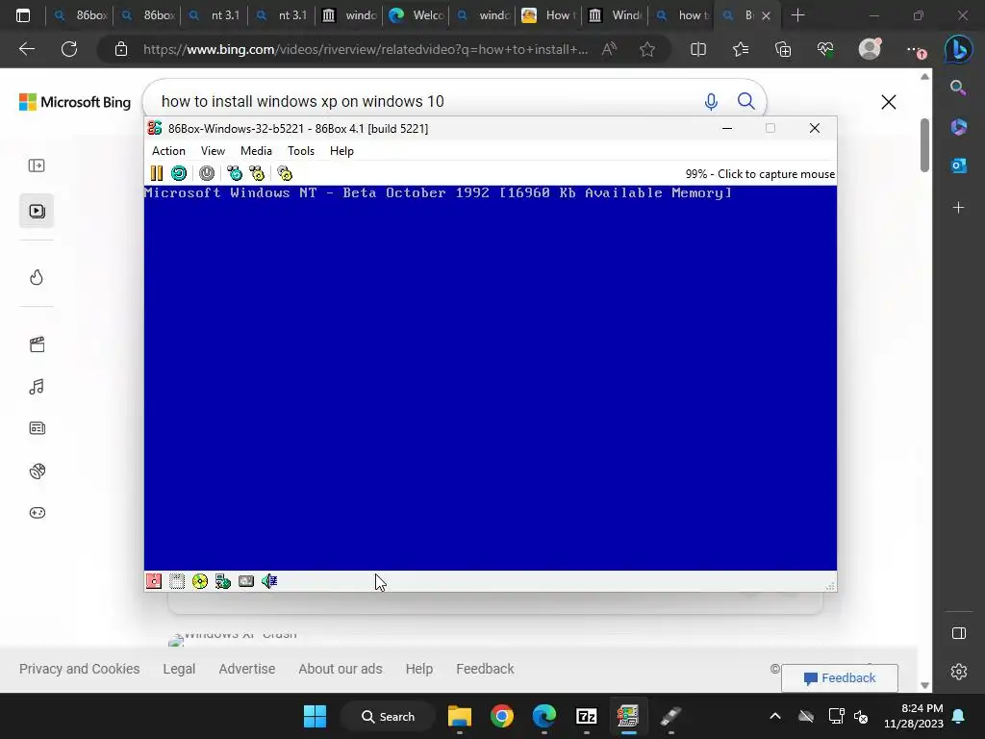
Task: Start Read aloud from the address bar
Action: (609, 49)
